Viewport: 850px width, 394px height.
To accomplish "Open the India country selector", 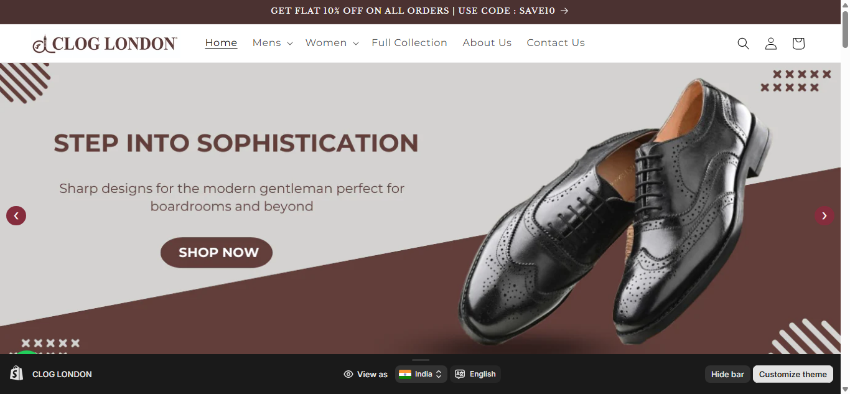I will 421,374.
